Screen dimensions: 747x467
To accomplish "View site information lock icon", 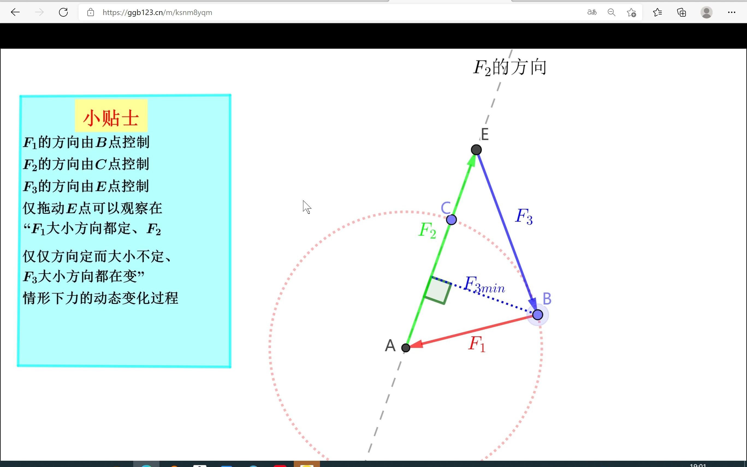I will pyautogui.click(x=90, y=12).
